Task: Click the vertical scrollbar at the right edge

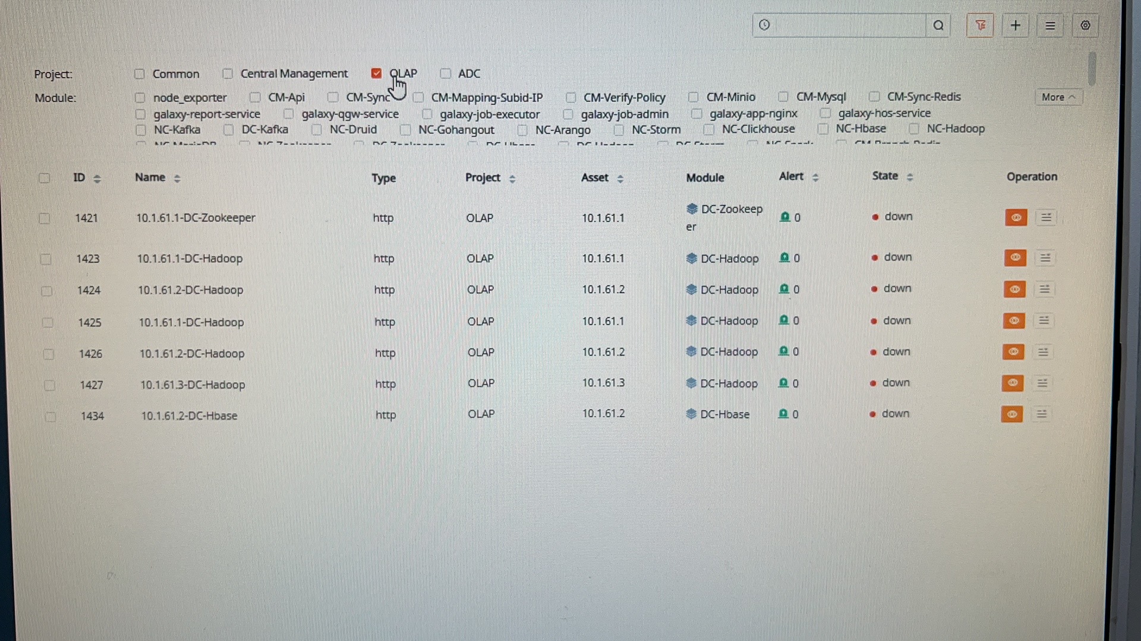Action: 1092,68
